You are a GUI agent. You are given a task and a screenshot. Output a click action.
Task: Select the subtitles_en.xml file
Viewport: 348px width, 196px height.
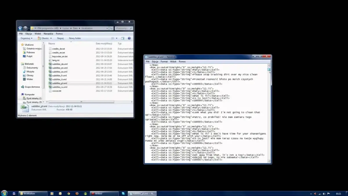60,68
